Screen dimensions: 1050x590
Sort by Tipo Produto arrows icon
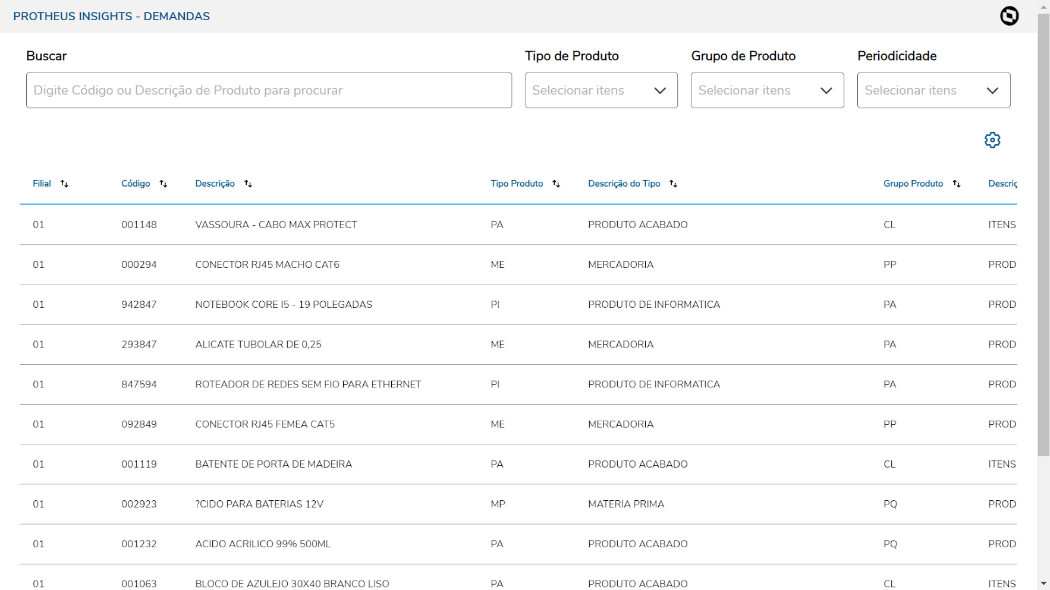tap(557, 184)
